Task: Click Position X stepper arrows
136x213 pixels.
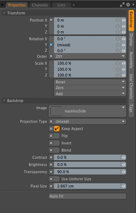Action: pyautogui.click(x=124, y=20)
